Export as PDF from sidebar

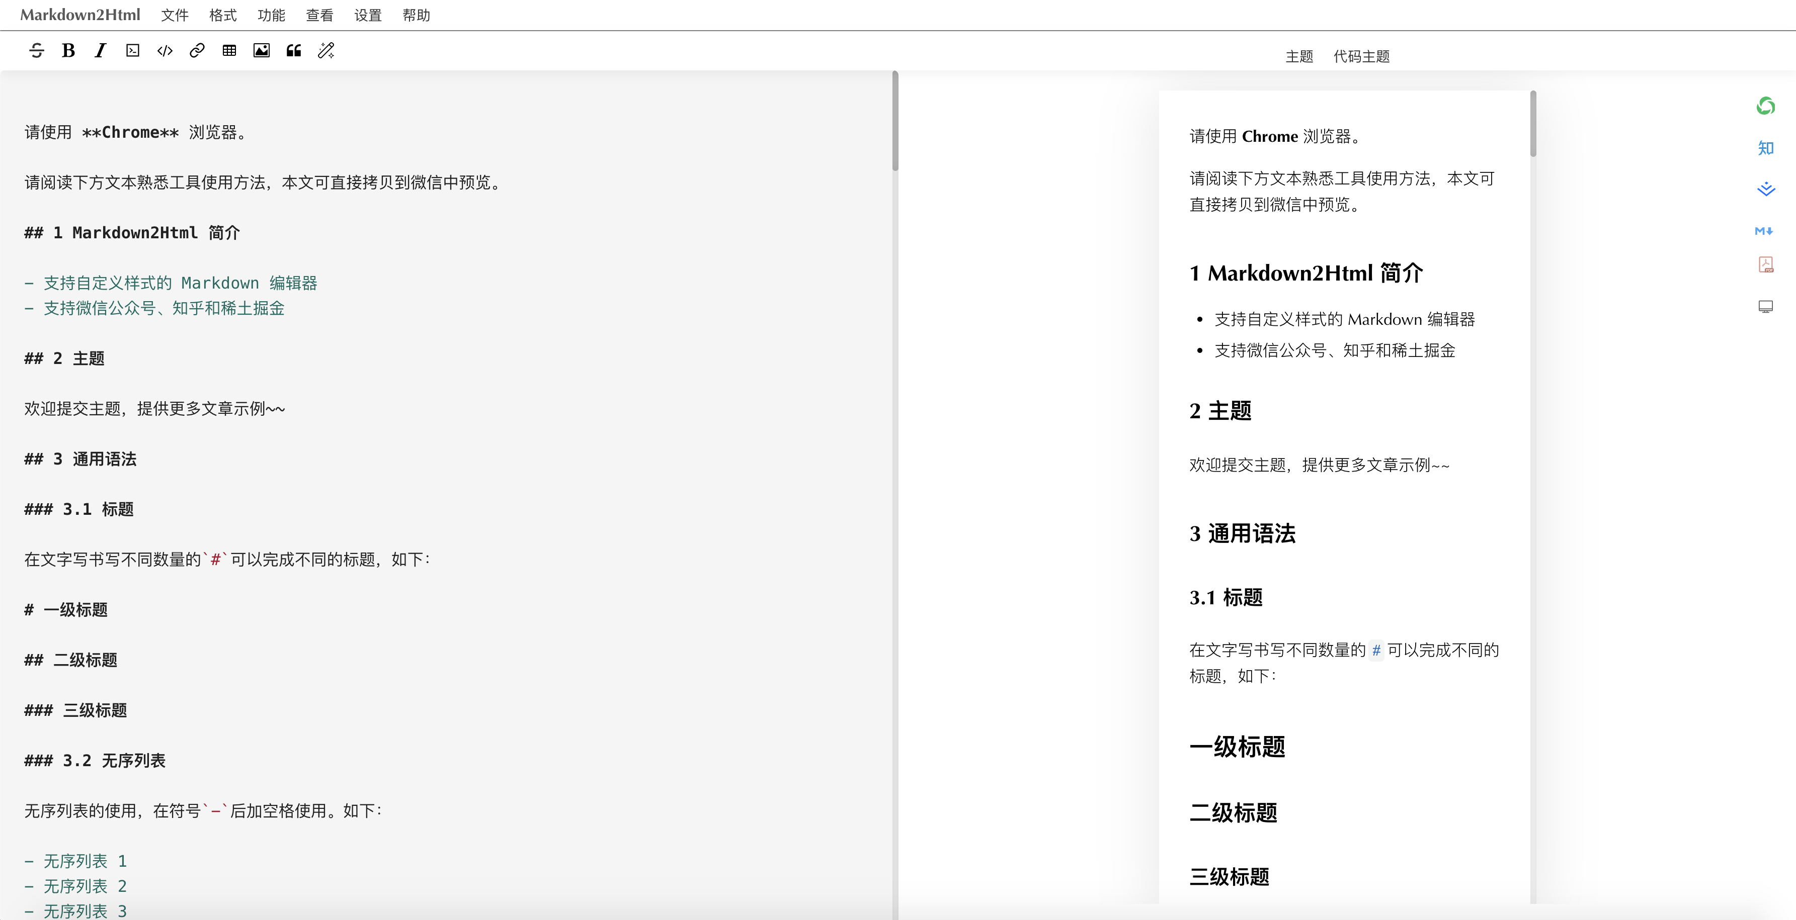[x=1765, y=265]
